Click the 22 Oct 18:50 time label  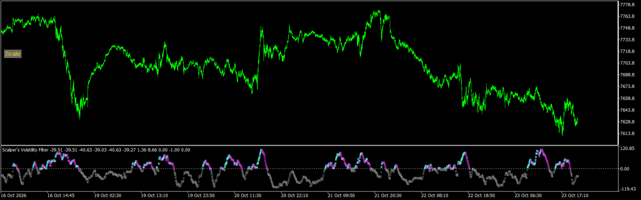pos(482,196)
